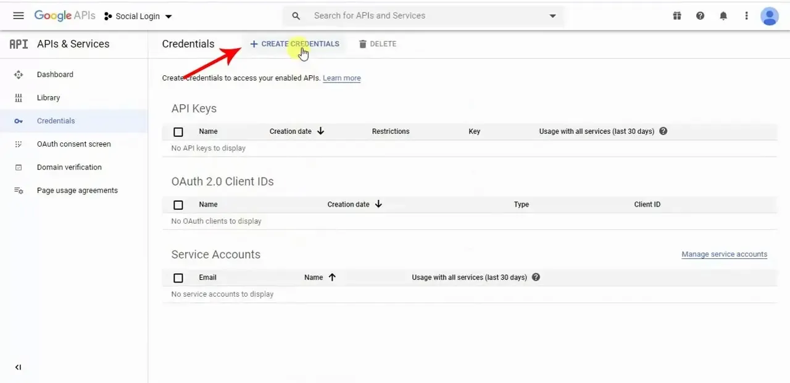790x383 pixels.
Task: Check the Service Accounts select-all checkbox
Action: coord(178,278)
